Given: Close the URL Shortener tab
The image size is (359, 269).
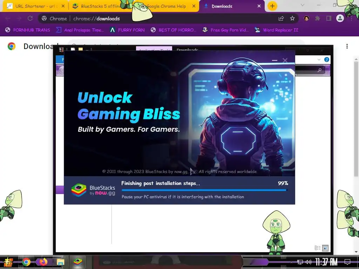Looking at the screenshot, I should 63,6.
